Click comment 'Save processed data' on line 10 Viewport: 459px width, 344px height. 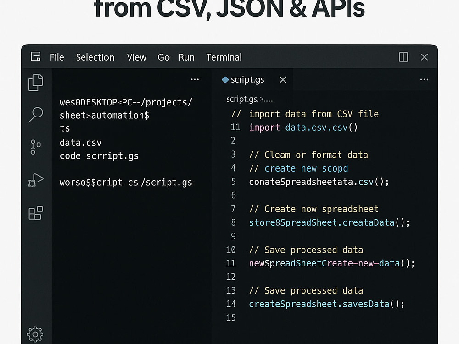(x=306, y=250)
